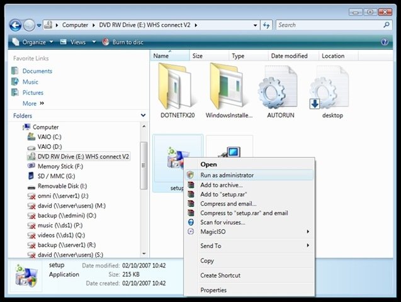Click Computer in address breadcrumb
This screenshot has height=302, width=401.
click(x=75, y=25)
